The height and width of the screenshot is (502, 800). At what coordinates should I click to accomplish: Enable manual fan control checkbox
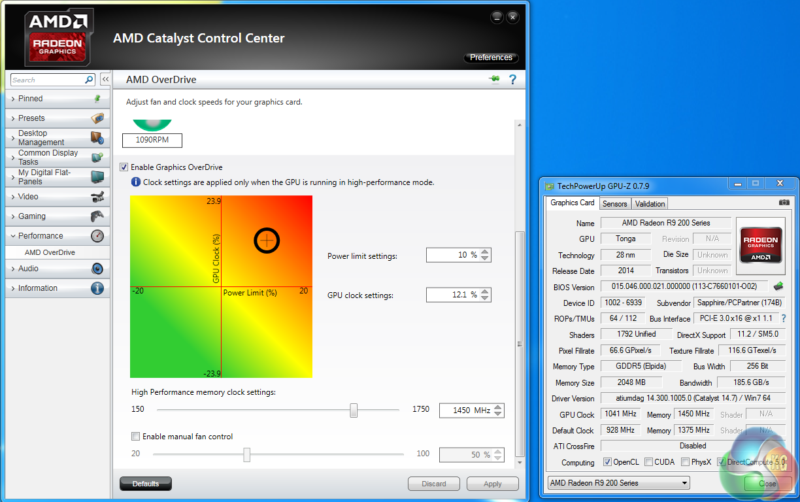[136, 437]
